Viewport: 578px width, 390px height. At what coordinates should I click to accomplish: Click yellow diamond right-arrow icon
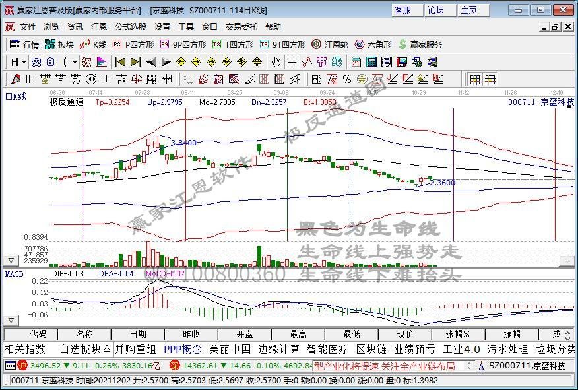[196, 62]
